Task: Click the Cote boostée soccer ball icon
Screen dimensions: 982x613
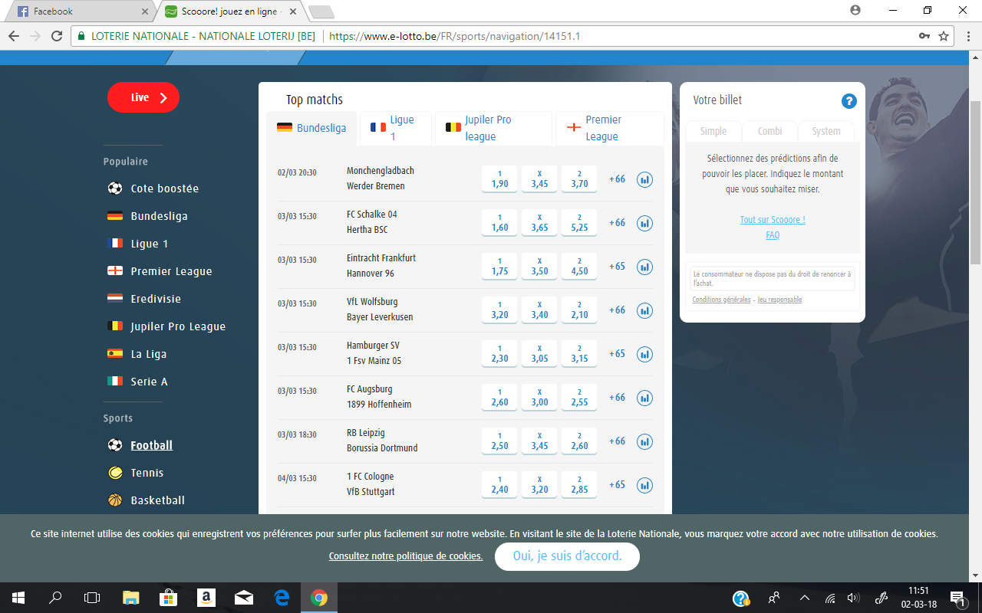Action: click(x=115, y=188)
